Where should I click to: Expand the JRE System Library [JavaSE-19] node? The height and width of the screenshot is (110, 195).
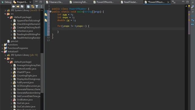tap(5, 10)
